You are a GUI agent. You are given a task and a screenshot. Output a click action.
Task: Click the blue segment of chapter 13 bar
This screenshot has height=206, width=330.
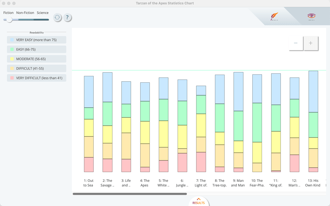coord(313,92)
